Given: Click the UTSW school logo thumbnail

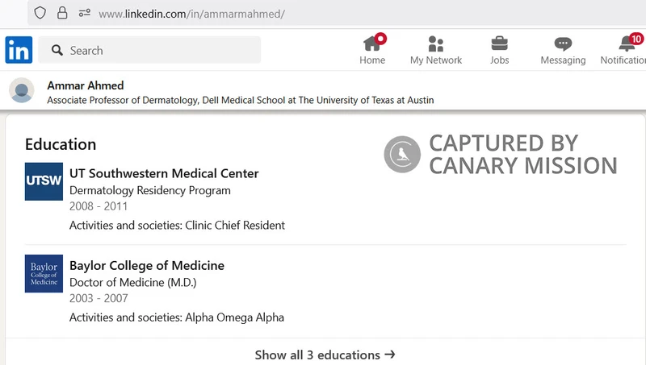Looking at the screenshot, I should (x=44, y=181).
